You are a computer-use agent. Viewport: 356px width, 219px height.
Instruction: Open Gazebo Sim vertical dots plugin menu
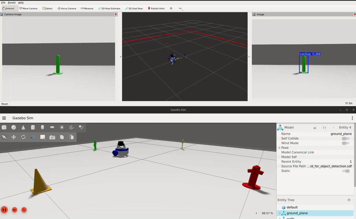coord(352,118)
